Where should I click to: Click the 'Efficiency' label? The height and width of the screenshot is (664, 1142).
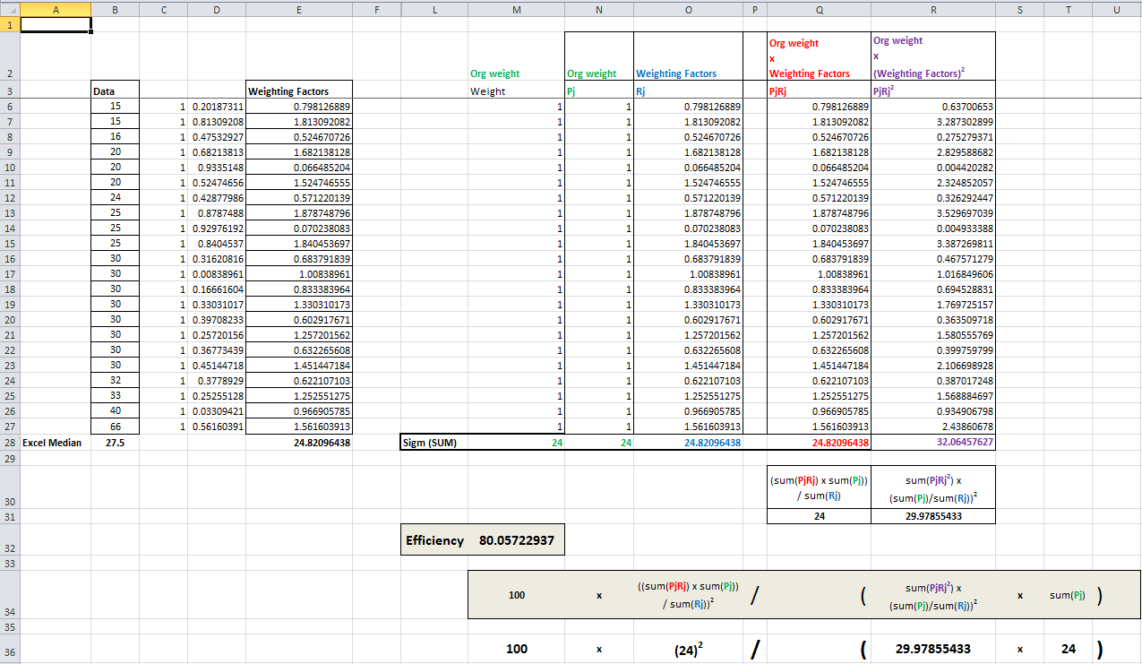click(x=434, y=540)
